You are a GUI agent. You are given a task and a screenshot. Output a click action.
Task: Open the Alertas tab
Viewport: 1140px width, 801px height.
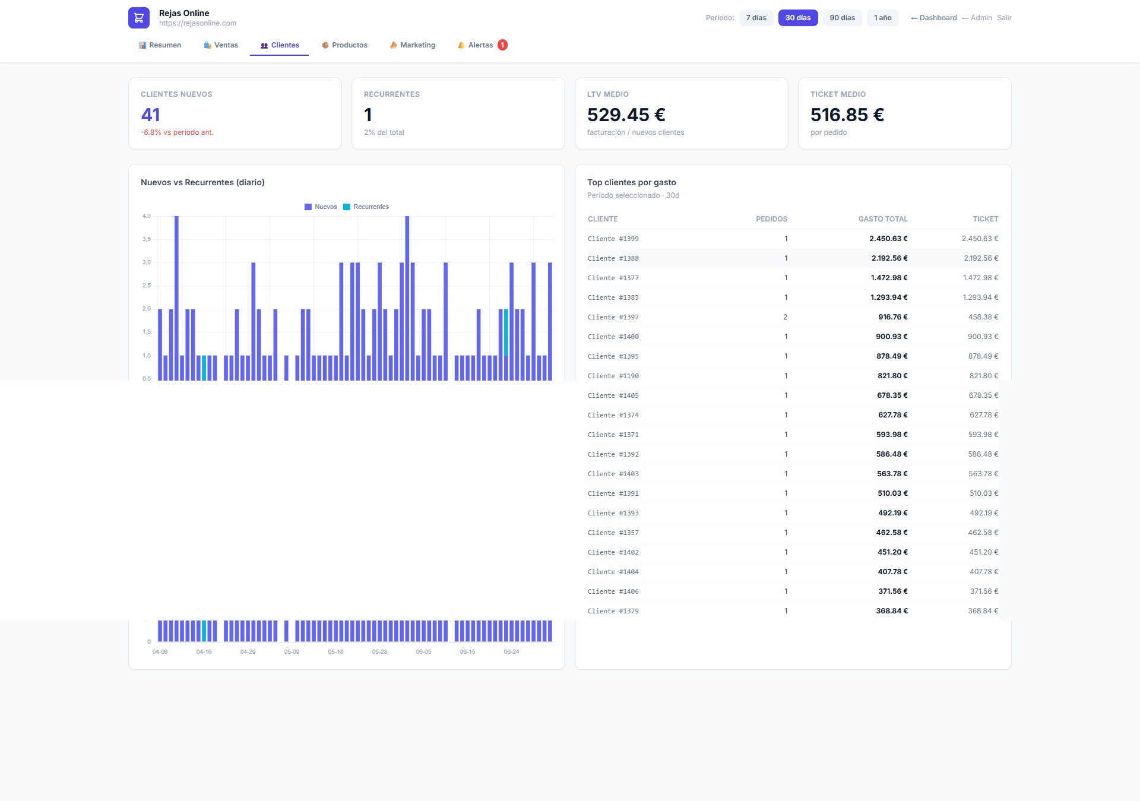[482, 45]
